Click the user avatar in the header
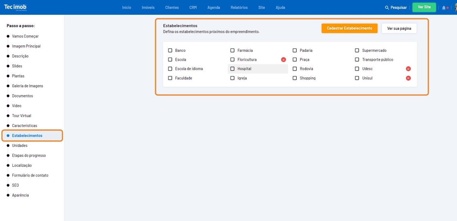 pyautogui.click(x=455, y=8)
